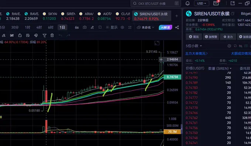The width and height of the screenshot is (251, 146).
Task: Open the SIREN tab priced 0.74323
Action: coord(68,16)
